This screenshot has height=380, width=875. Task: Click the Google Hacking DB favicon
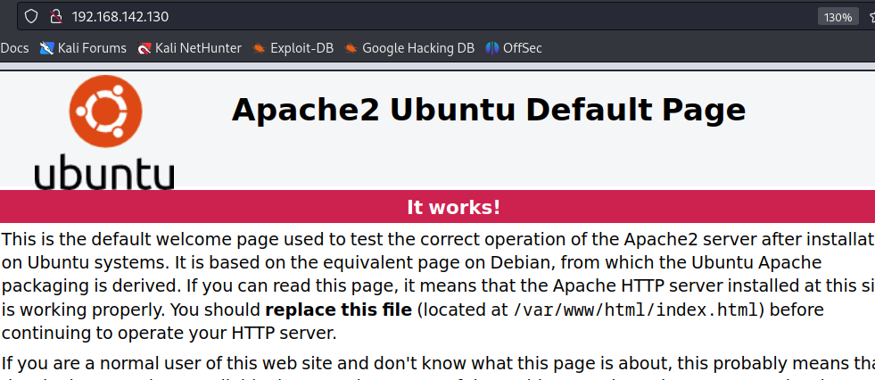351,48
